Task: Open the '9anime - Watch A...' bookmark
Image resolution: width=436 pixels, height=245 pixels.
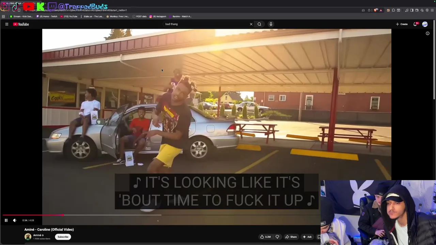Action: coord(180,16)
